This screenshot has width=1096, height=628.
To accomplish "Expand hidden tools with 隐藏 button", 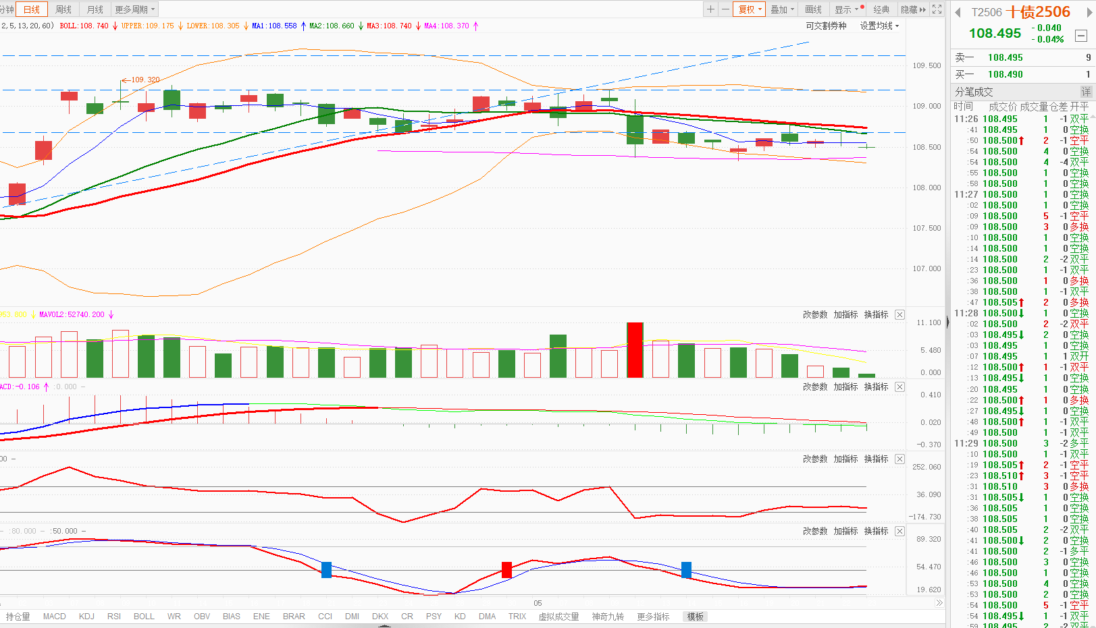I will (913, 9).
